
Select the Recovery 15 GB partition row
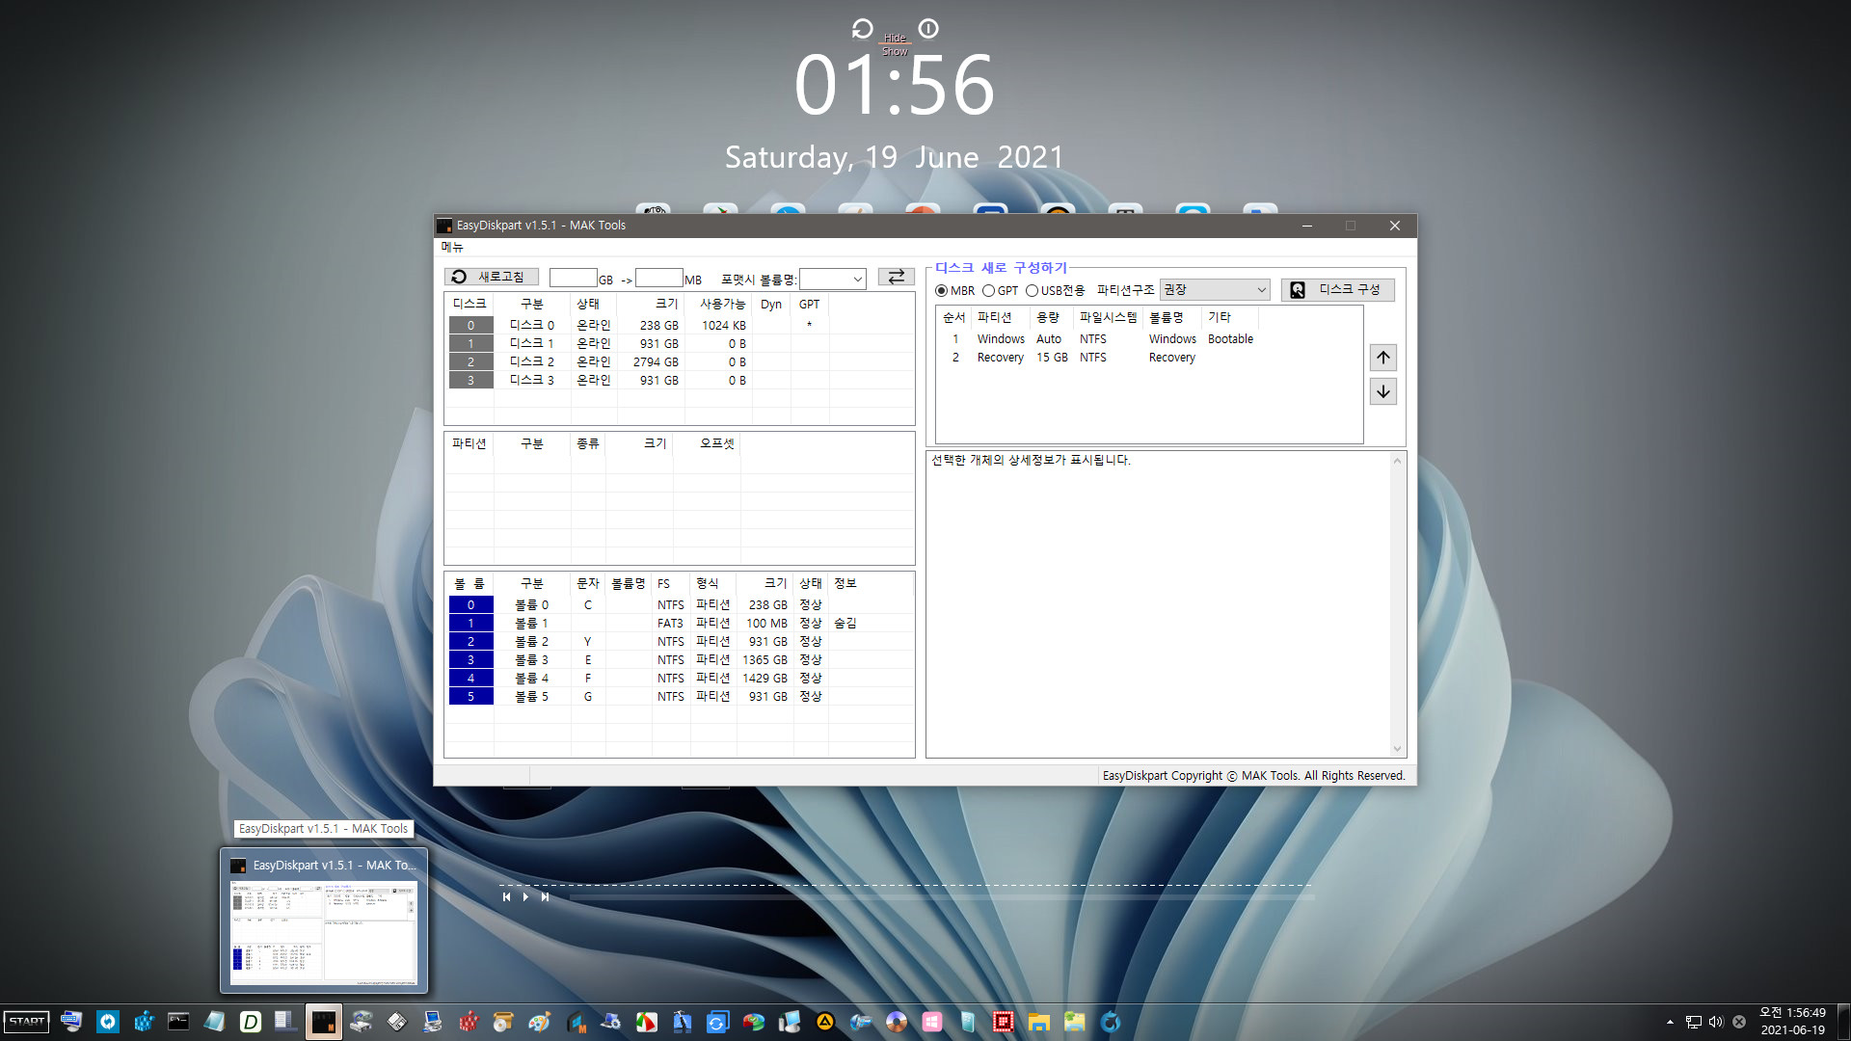[1148, 357]
